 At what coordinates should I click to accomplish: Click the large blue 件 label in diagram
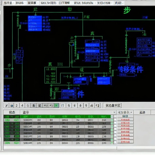[81, 94]
